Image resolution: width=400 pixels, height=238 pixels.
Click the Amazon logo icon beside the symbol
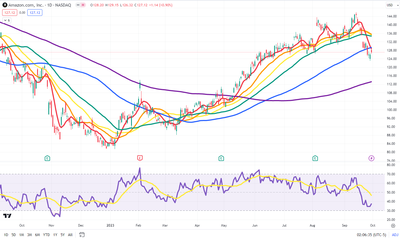tap(5, 5)
